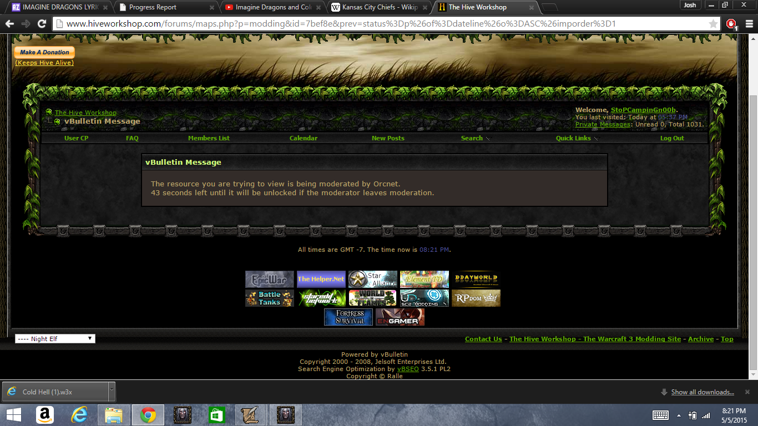Open The Helper.Net affiliate banner
Viewport: 758px width, 426px height.
tap(321, 279)
